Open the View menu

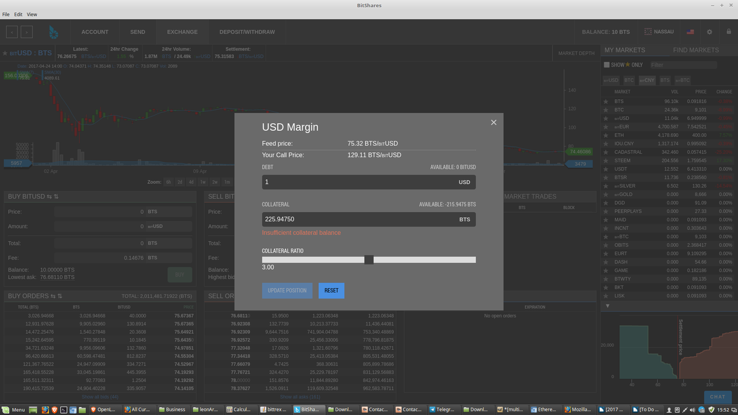pyautogui.click(x=32, y=14)
